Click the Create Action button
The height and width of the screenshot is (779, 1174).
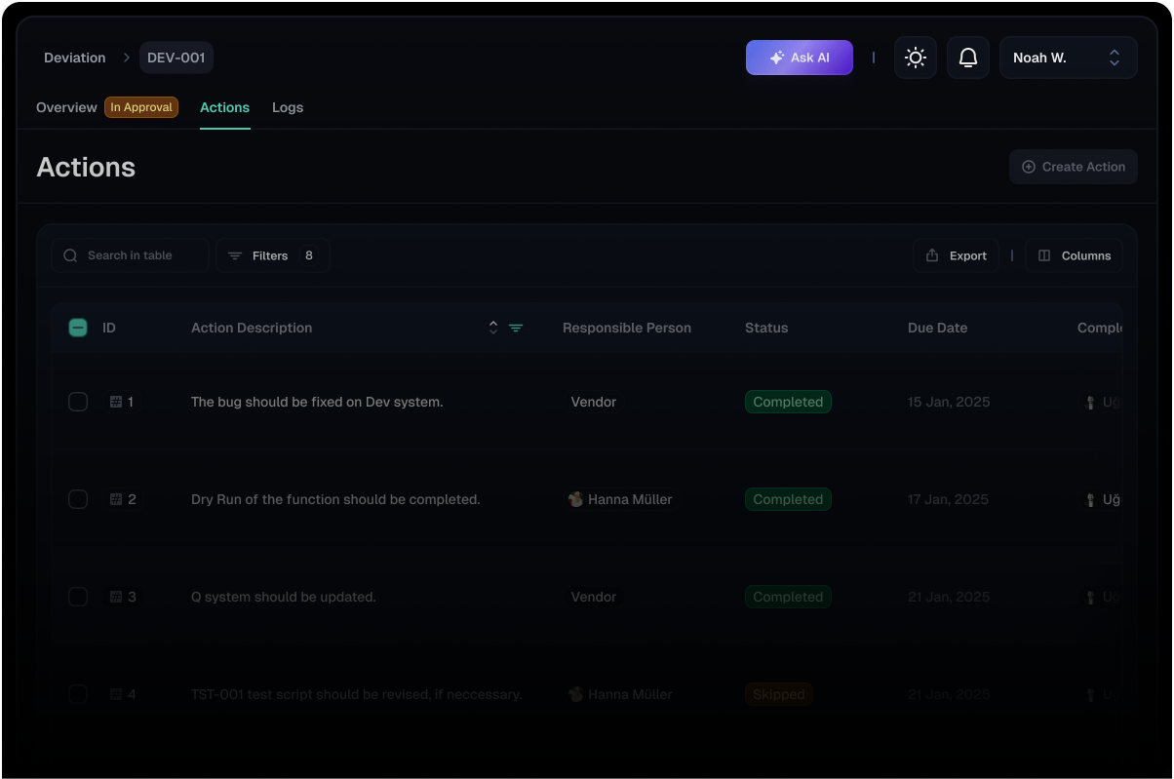1073,167
